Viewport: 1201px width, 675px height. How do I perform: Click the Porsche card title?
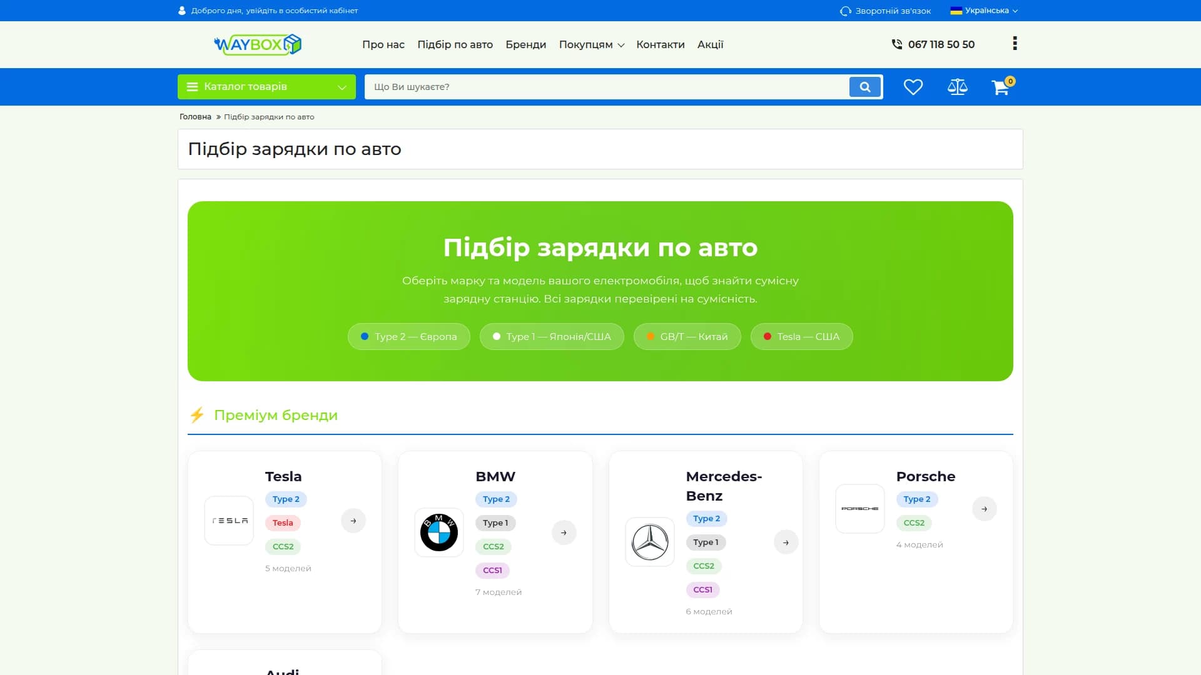(x=926, y=476)
